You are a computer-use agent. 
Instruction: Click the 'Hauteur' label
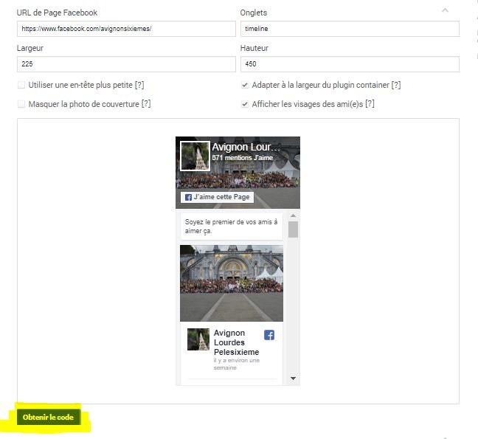point(254,48)
